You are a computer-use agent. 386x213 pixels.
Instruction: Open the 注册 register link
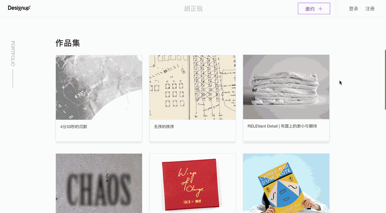(370, 9)
